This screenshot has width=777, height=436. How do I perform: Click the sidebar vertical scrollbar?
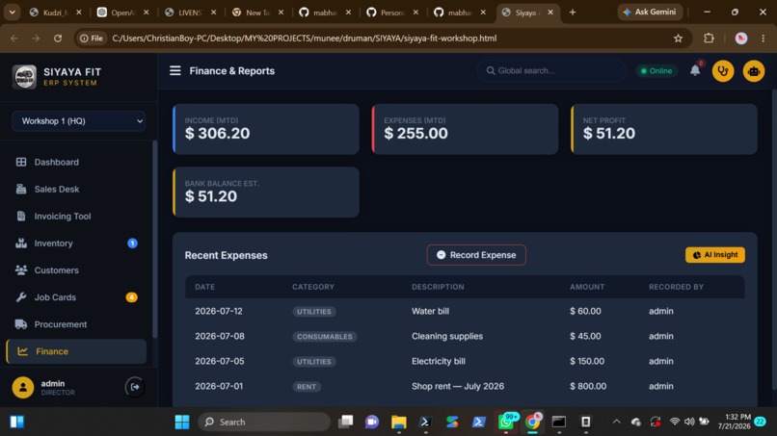pyautogui.click(x=154, y=239)
